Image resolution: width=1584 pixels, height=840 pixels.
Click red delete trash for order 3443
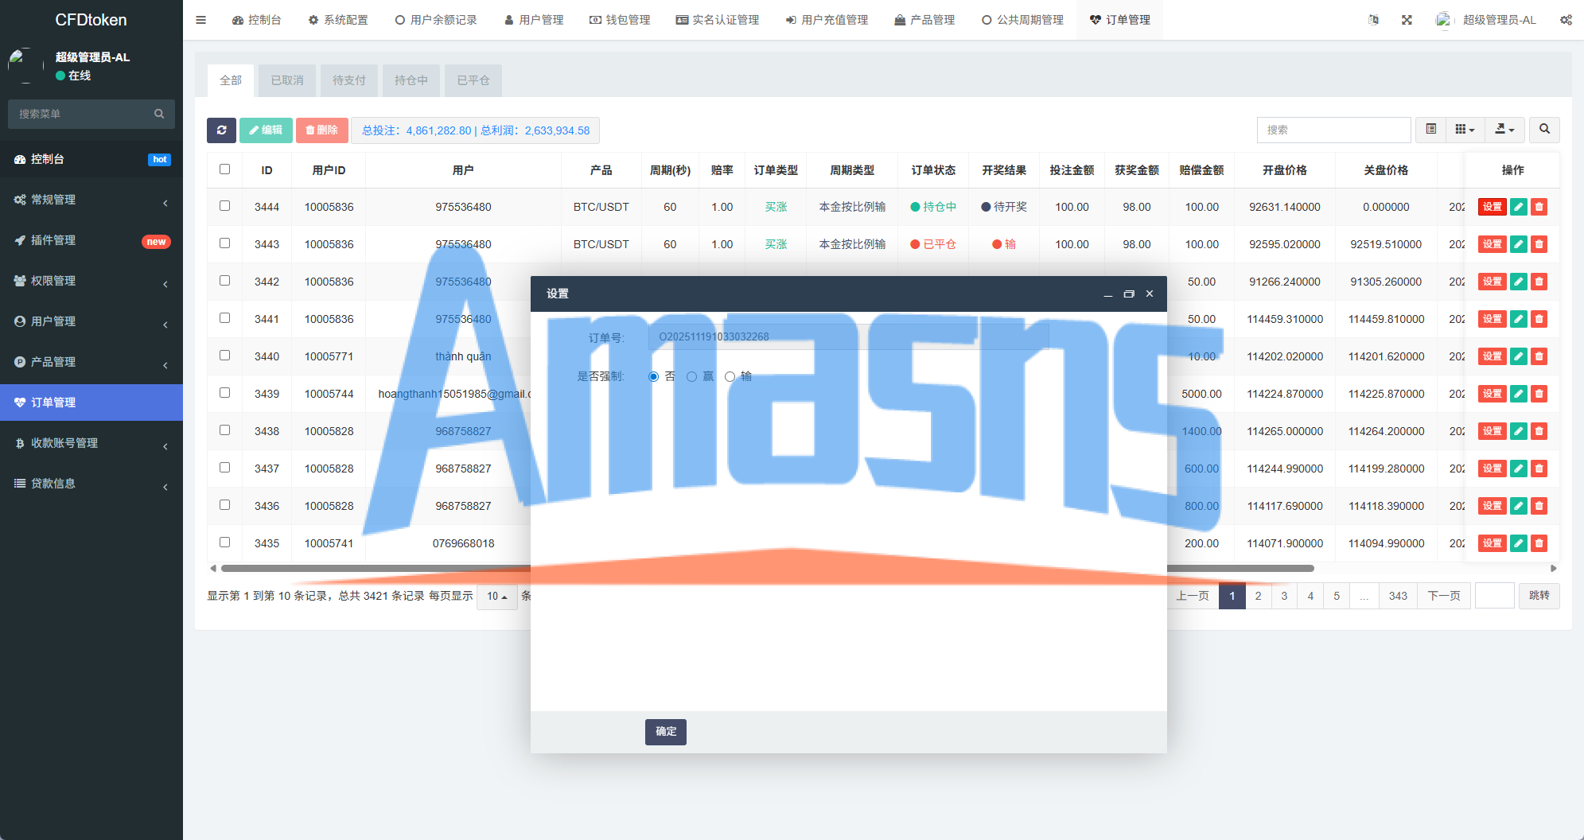tap(1539, 244)
